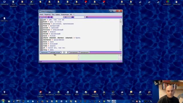Open the Редактор menu
The image size is (183, 103).
coord(47,15)
